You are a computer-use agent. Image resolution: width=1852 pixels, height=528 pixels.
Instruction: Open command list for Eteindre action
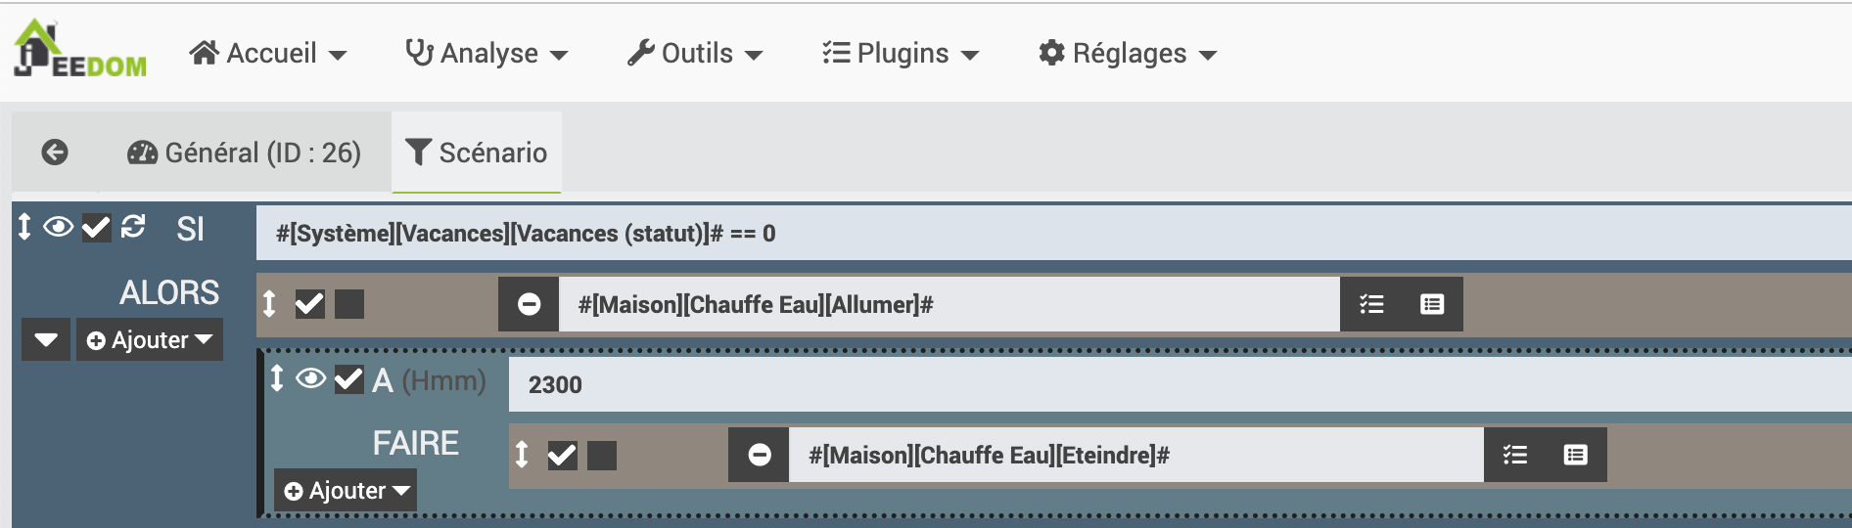1515,455
